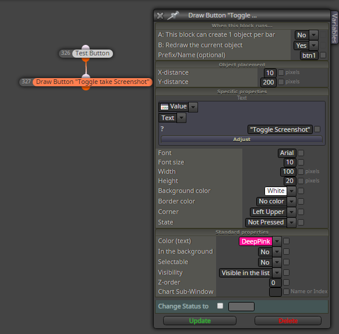339x334 pixels.
Task: Edit the Height value 20
Action: [x=289, y=181]
